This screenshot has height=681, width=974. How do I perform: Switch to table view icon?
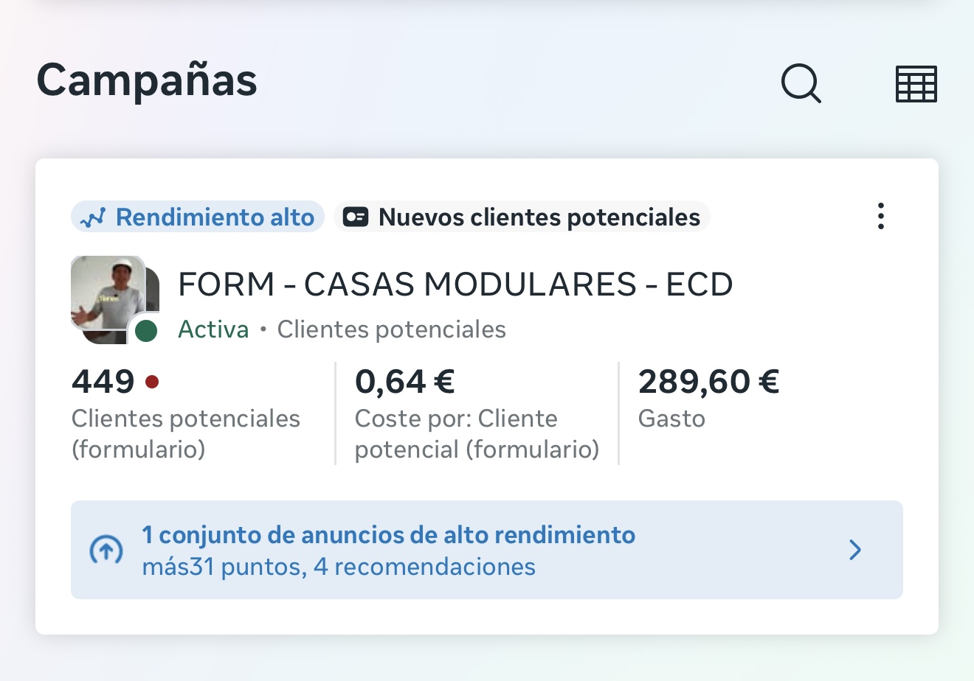click(916, 83)
